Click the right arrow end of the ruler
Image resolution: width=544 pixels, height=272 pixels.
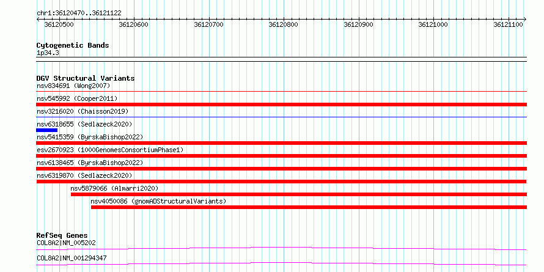click(524, 19)
